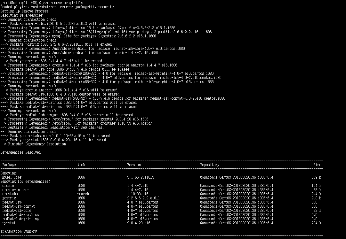
Task: Select the 'Restarting Dependency Resolution with new changes' line
Action: [x=52, y=127]
